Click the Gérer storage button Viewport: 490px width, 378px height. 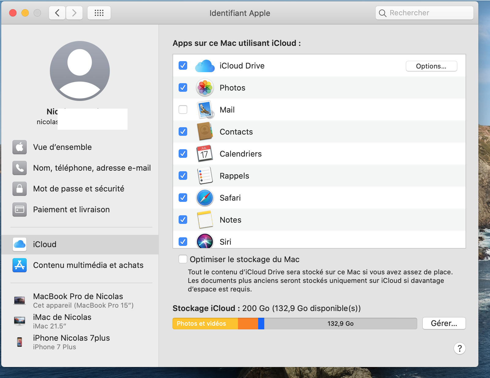point(444,323)
